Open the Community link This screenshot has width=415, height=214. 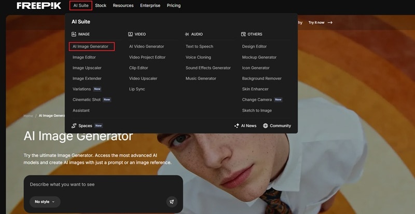pos(280,126)
